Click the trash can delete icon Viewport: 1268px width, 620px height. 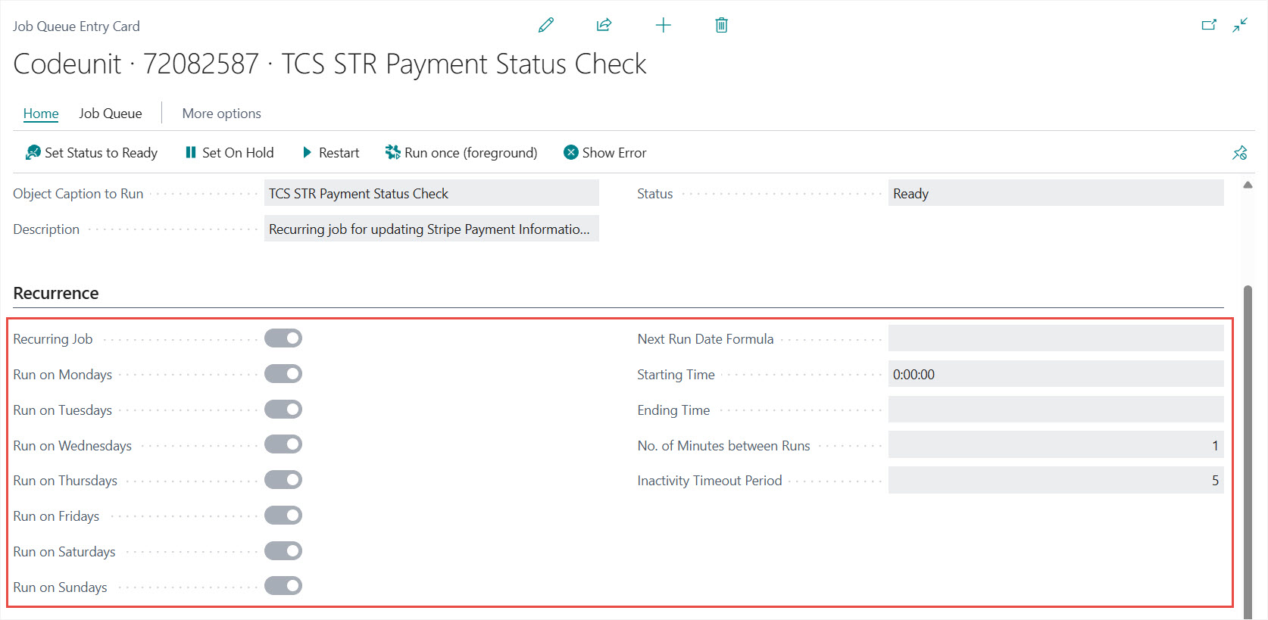click(721, 26)
